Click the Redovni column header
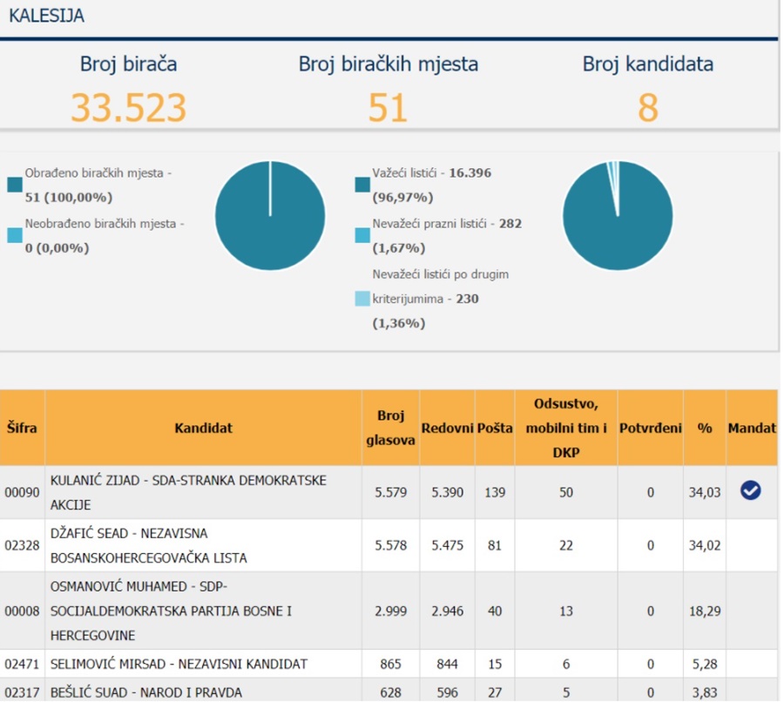This screenshot has width=784, height=702. pyautogui.click(x=447, y=429)
